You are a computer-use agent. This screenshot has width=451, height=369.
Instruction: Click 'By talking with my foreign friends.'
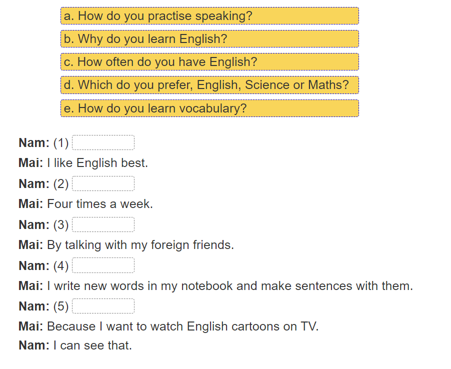pos(140,245)
